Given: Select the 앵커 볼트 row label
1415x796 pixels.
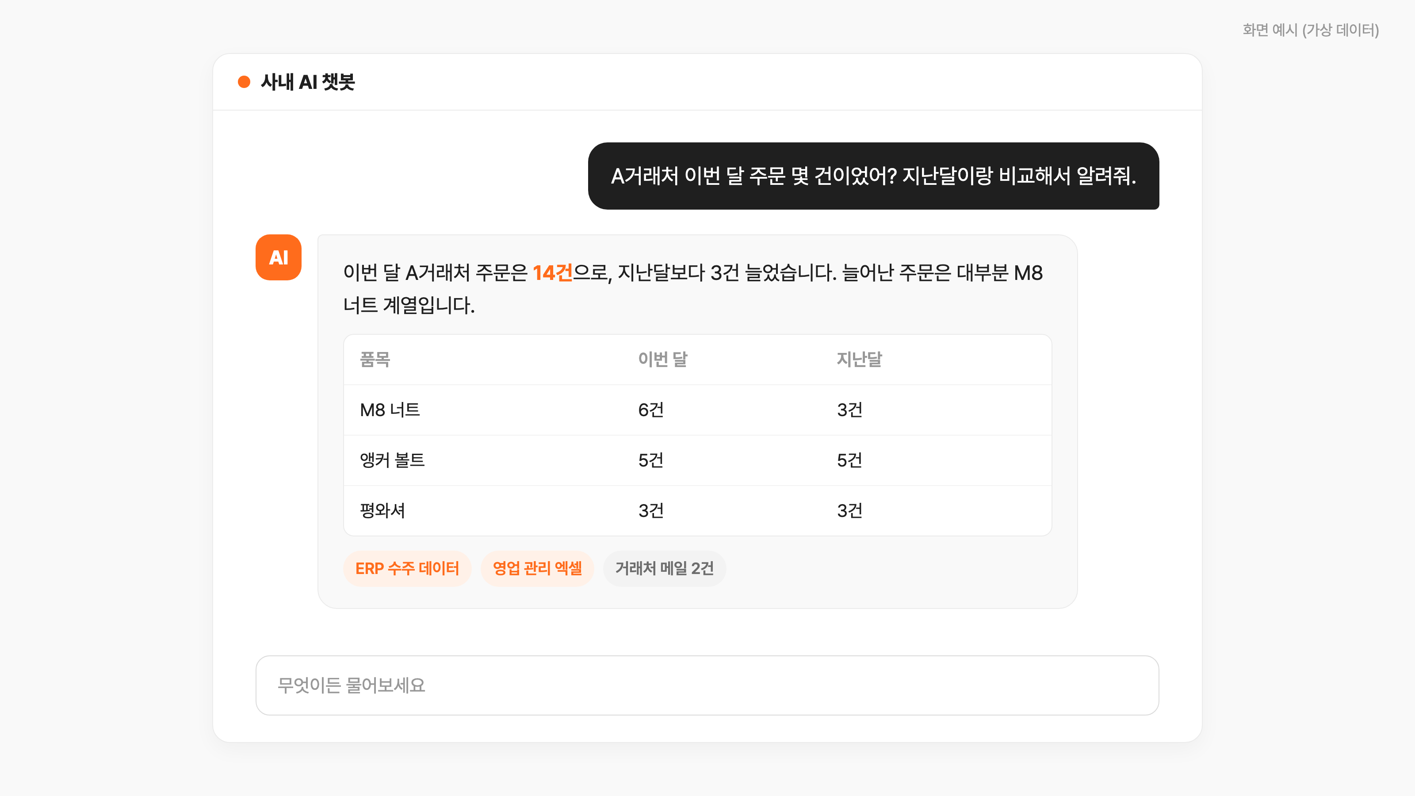Looking at the screenshot, I should click(x=392, y=460).
